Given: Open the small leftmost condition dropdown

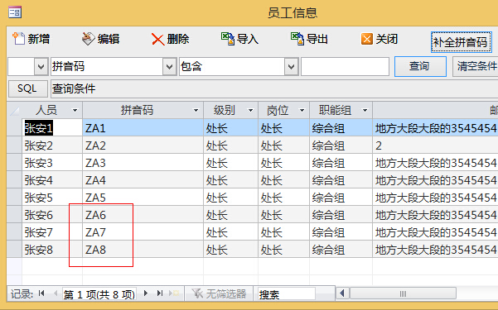Looking at the screenshot, I should click(41, 67).
